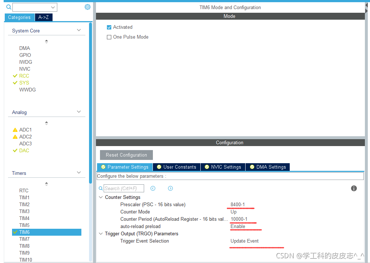Click the sort arrows under Timers
The width and height of the screenshot is (370, 263).
[x=46, y=184]
